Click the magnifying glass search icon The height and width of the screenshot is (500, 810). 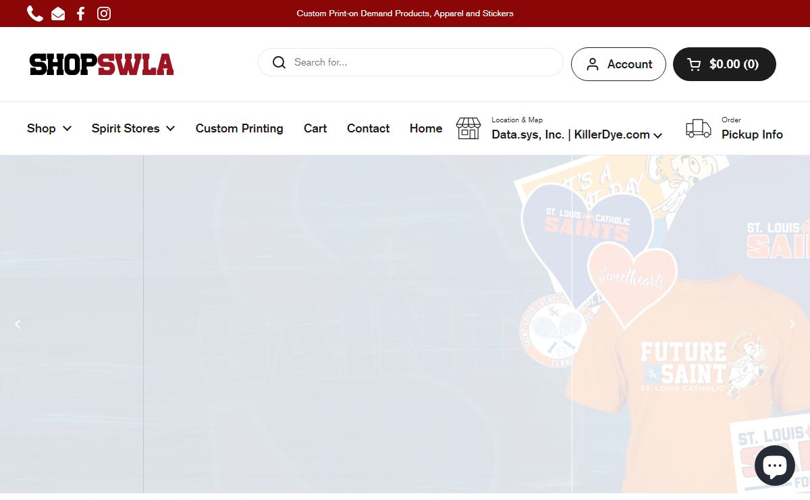pyautogui.click(x=279, y=62)
